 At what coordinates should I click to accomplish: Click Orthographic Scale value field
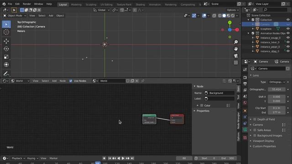coord(276,89)
